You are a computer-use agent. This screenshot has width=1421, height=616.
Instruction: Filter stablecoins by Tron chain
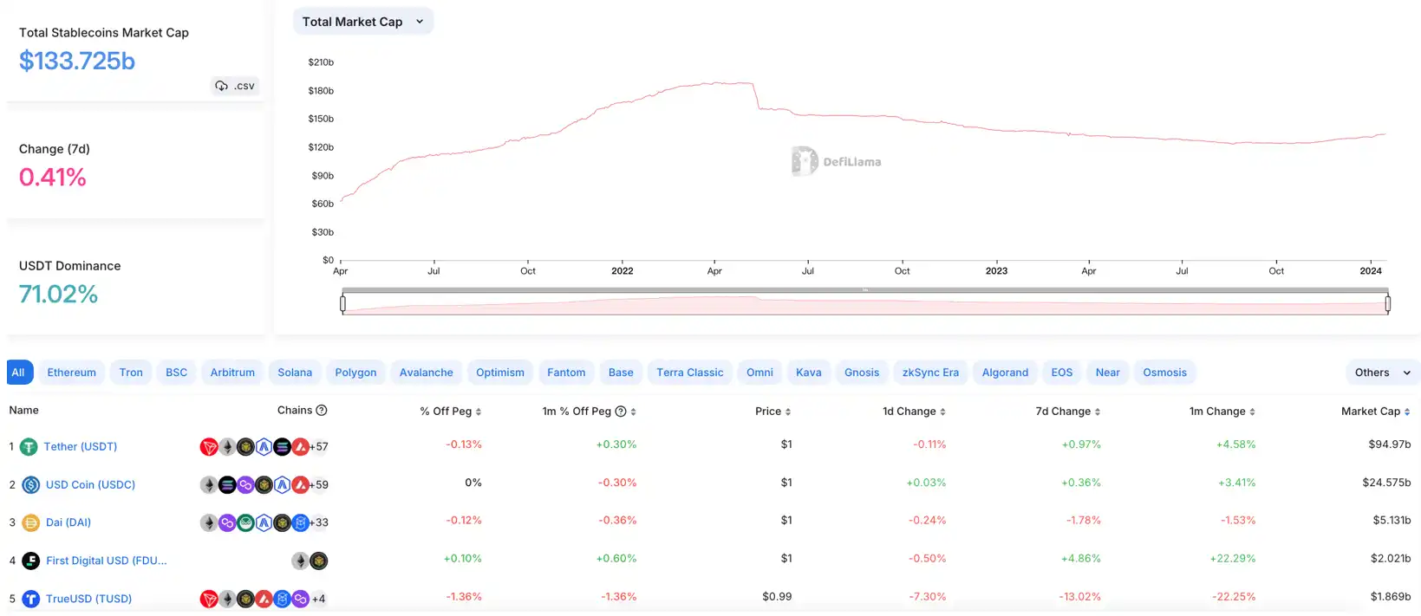coord(131,373)
